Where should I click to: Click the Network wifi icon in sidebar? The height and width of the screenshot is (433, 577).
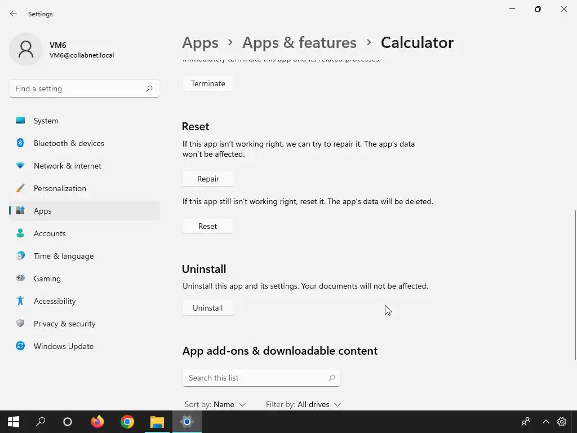20,165
